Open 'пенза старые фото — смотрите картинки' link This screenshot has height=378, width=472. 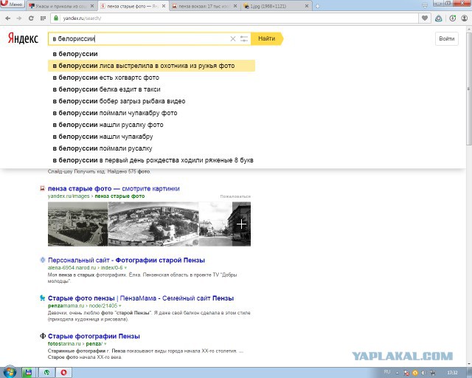pos(114,189)
